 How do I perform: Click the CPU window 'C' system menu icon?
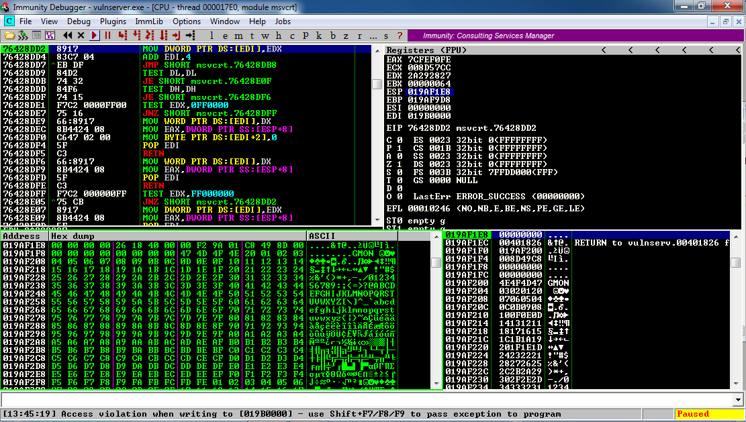point(9,21)
